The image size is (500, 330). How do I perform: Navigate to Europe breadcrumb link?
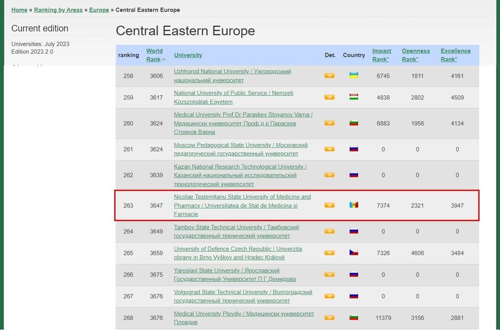tap(99, 10)
